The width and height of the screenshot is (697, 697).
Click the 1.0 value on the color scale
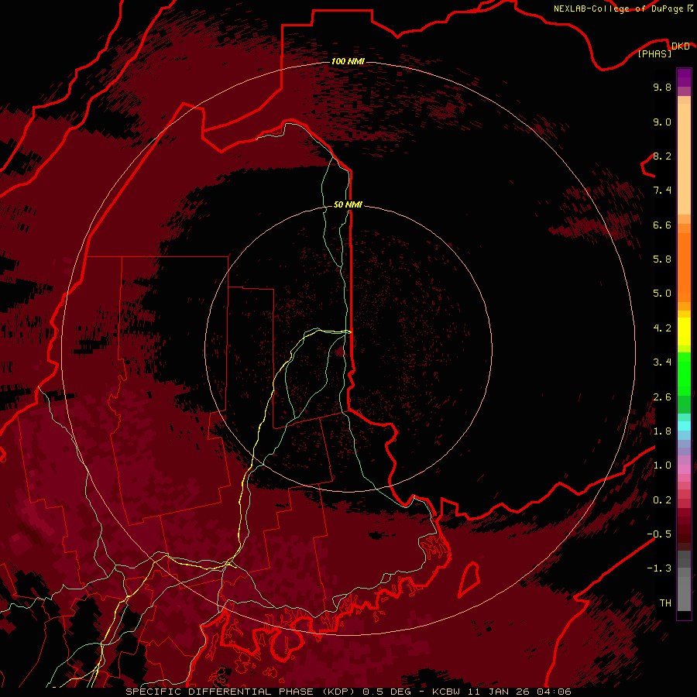click(x=662, y=465)
